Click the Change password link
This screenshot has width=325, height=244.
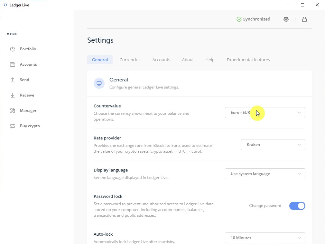pyautogui.click(x=265, y=206)
